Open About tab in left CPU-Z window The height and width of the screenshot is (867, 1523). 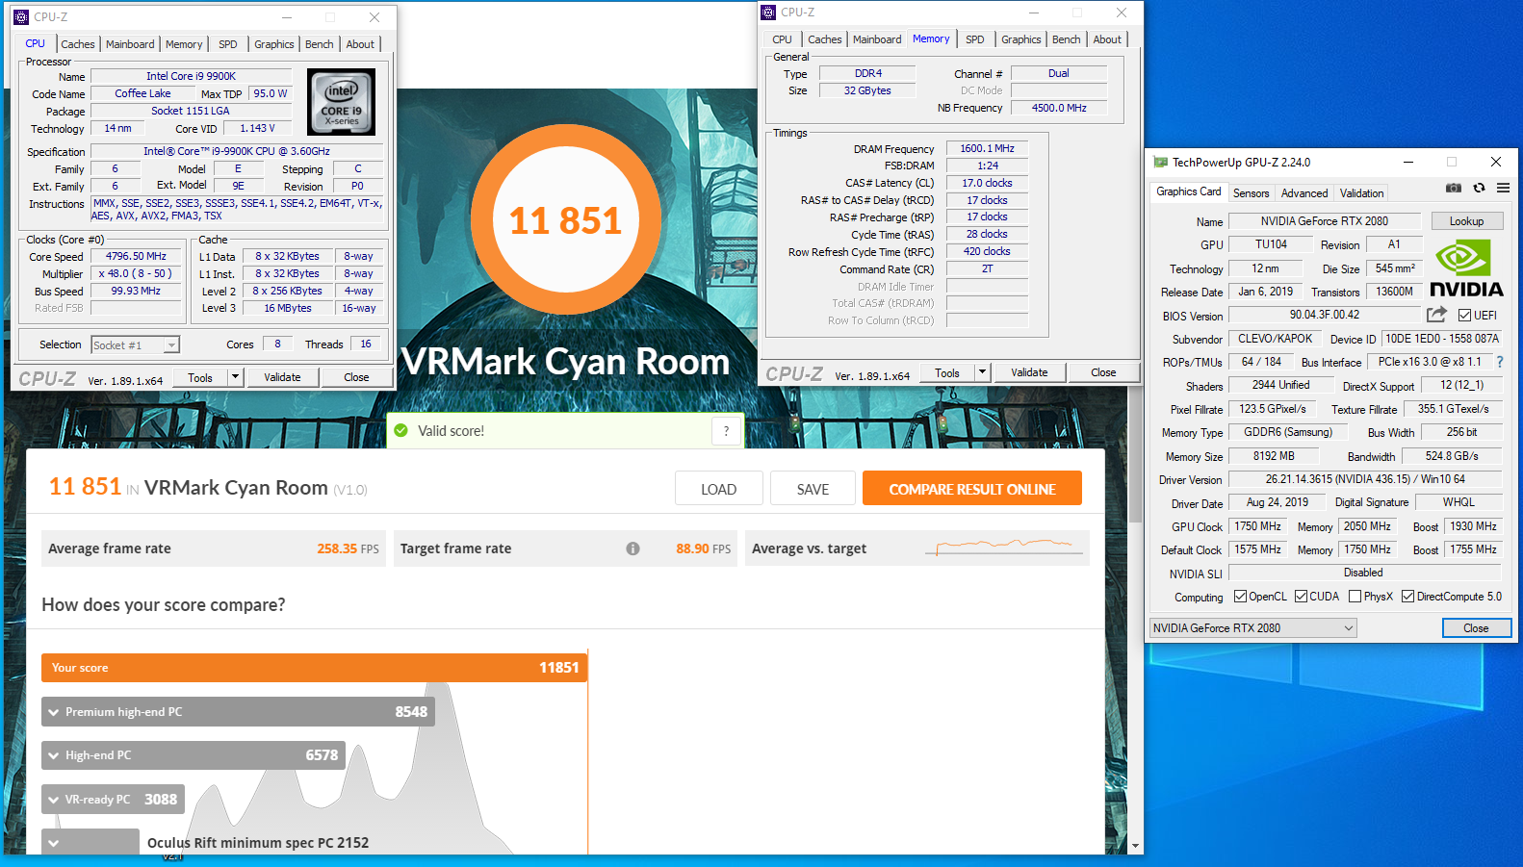pyautogui.click(x=360, y=44)
